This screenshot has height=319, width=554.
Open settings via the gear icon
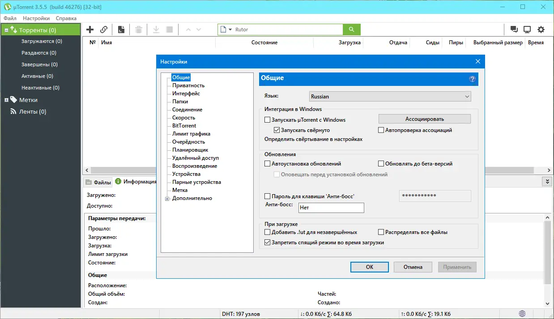541,30
